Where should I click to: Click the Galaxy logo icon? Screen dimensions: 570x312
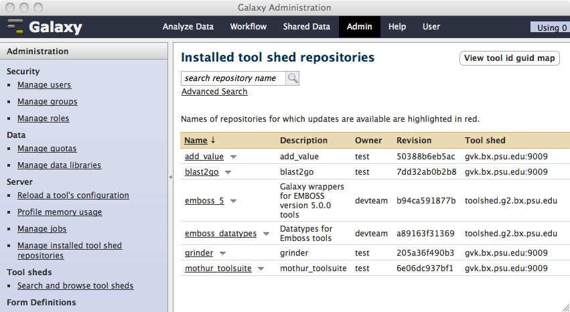[x=15, y=27]
